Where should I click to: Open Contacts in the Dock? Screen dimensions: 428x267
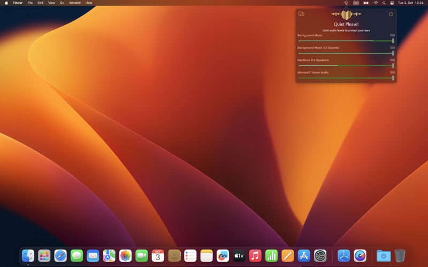[x=174, y=256]
